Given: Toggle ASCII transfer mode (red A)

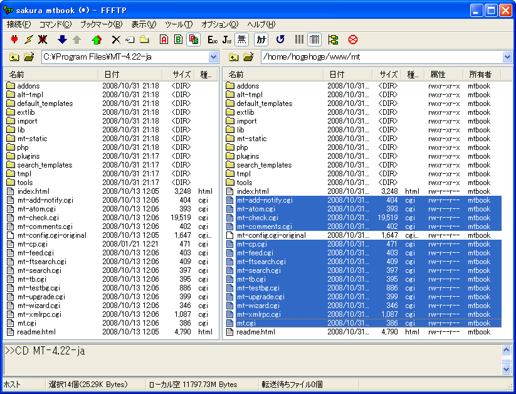Looking at the screenshot, I should [x=164, y=40].
